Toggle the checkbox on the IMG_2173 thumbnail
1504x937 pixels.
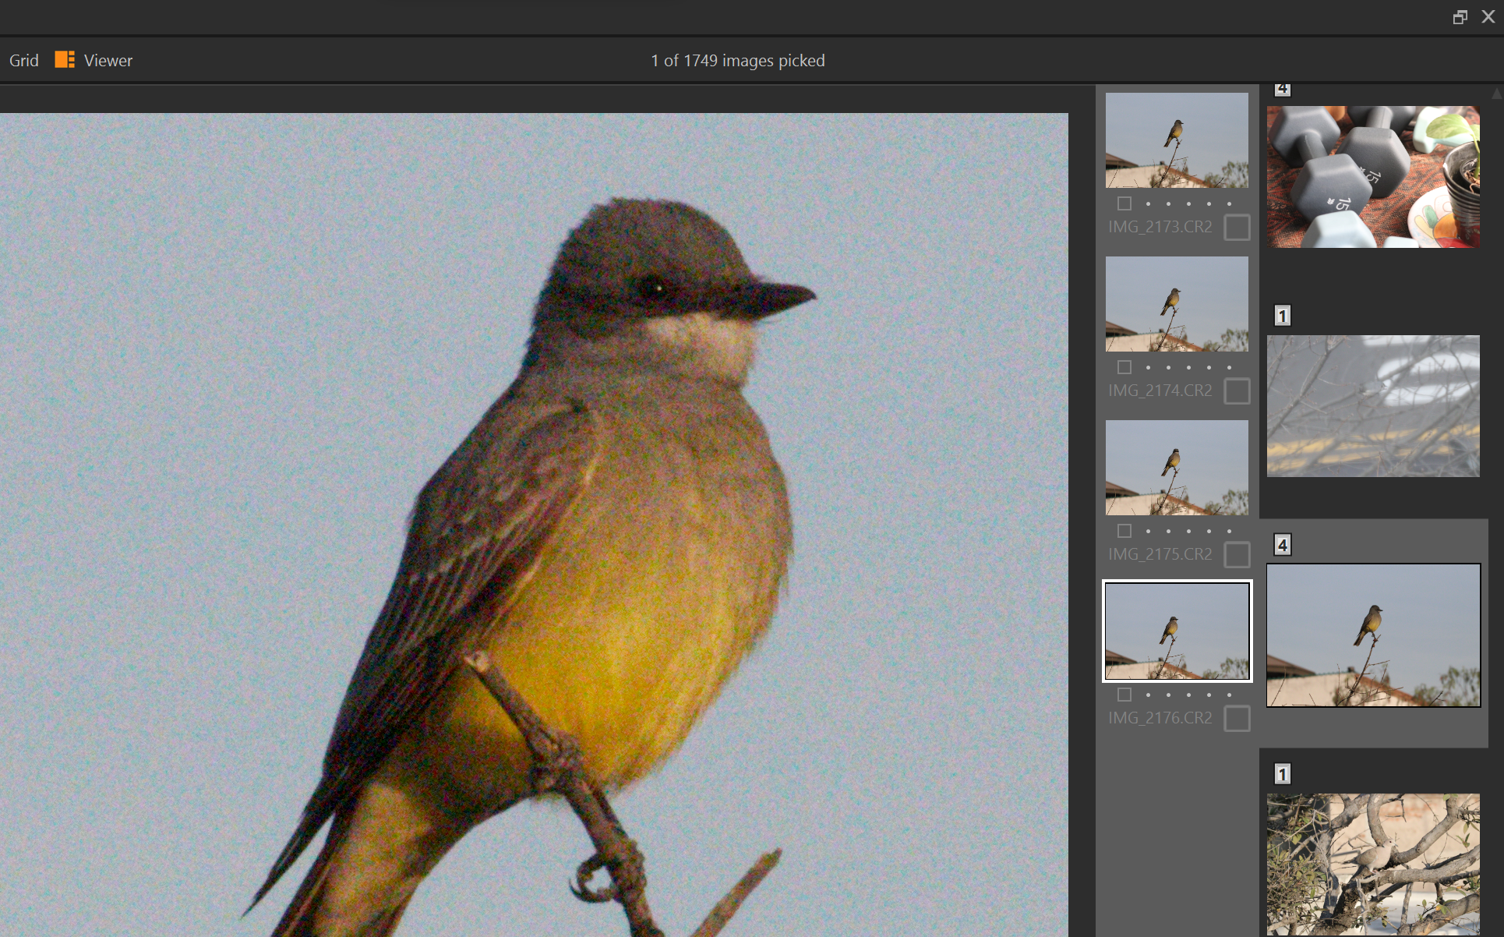tap(1124, 203)
